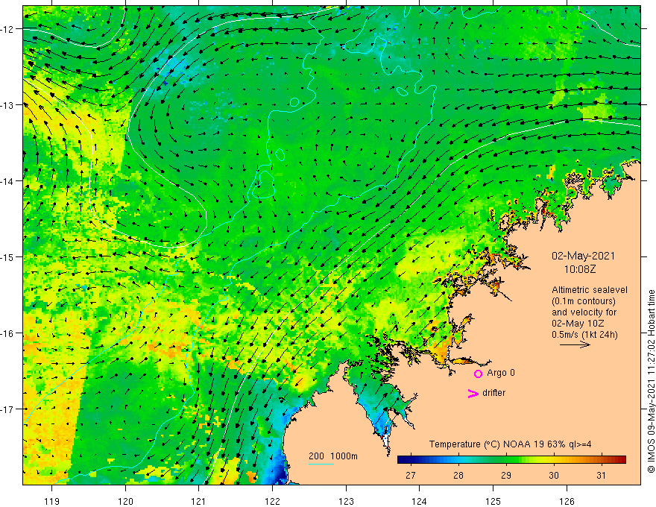
Task: Click the 'Altimetric sealevel' legend text
Action: 590,290
